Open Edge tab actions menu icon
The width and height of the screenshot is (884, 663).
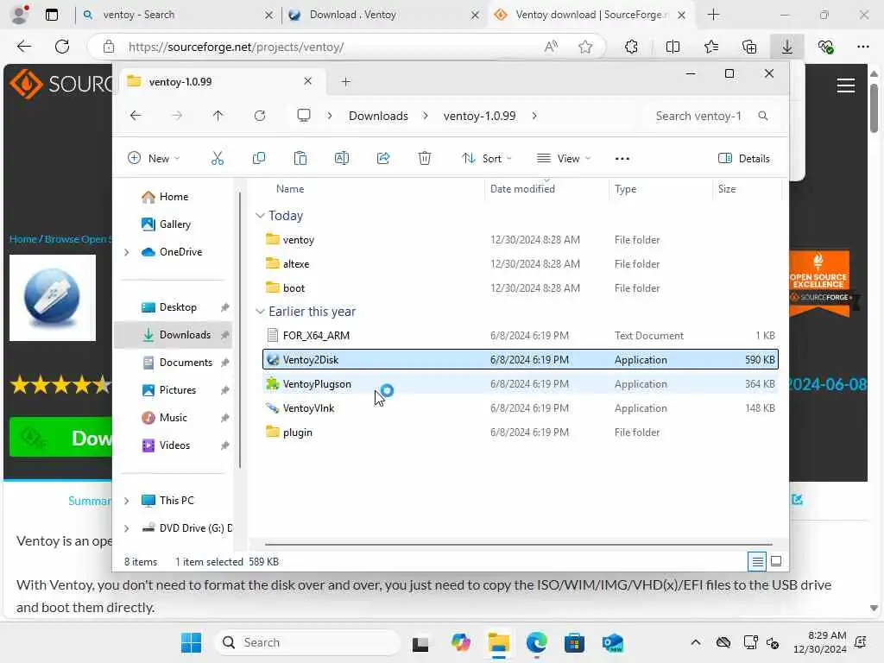tap(52, 15)
